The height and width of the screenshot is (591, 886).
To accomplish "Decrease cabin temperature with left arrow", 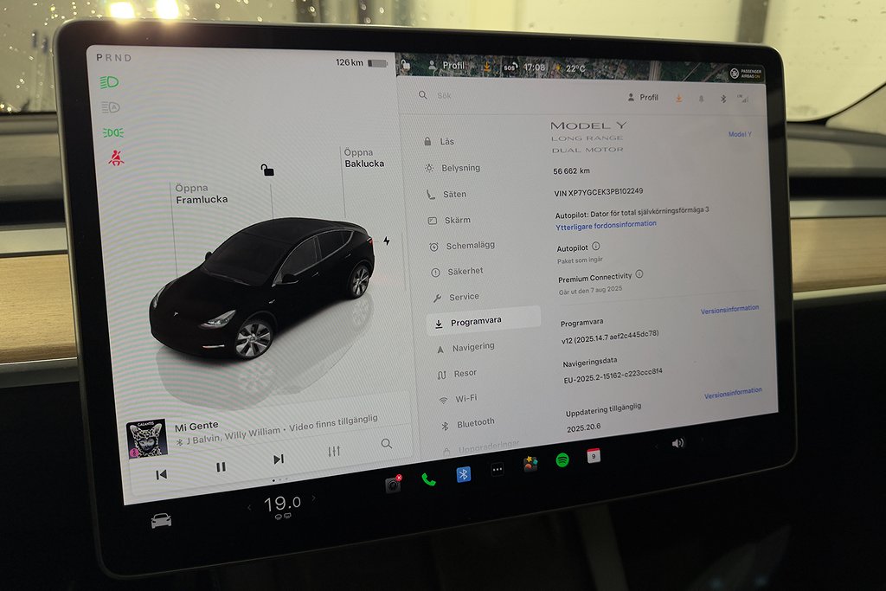I will (x=249, y=507).
